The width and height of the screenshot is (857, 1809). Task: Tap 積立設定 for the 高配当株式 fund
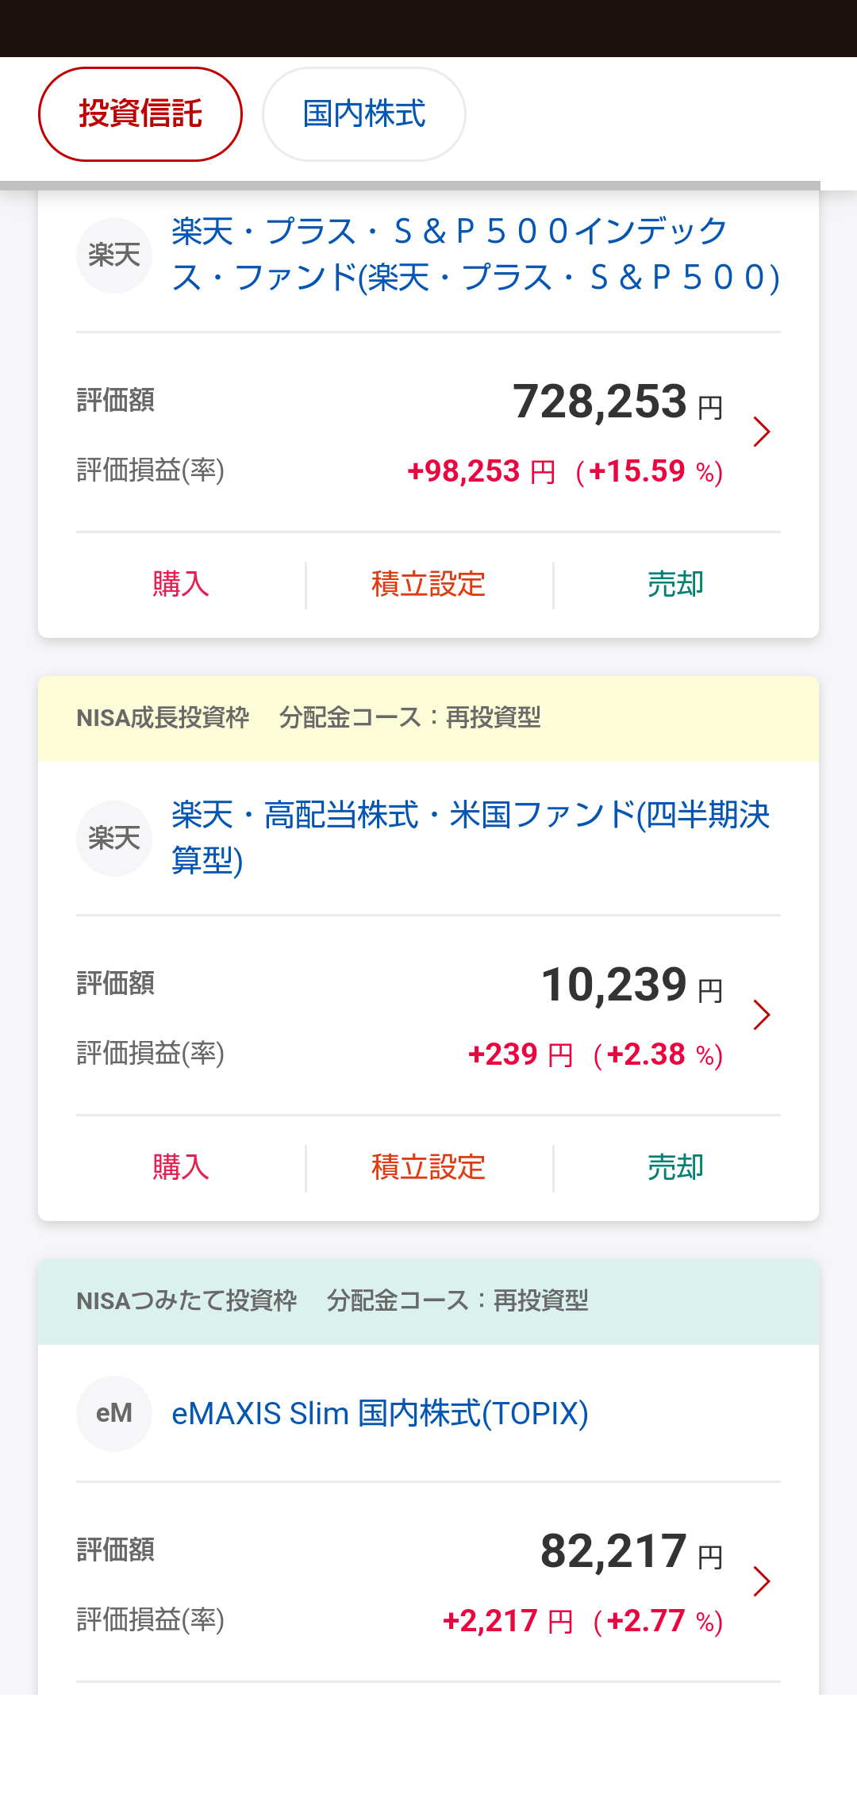(428, 1168)
